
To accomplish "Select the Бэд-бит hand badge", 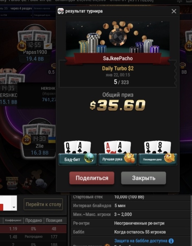I will (x=78, y=159).
